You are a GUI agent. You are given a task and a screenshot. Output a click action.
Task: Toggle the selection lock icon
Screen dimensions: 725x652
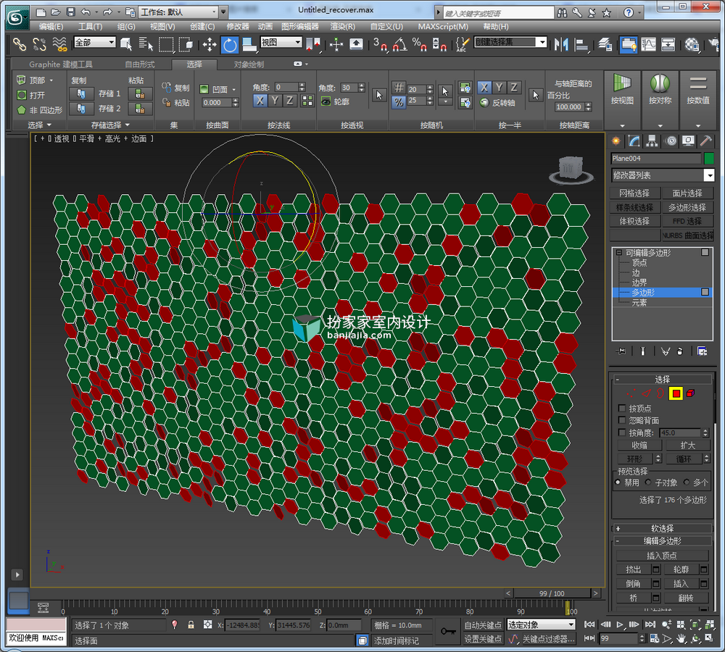191,625
